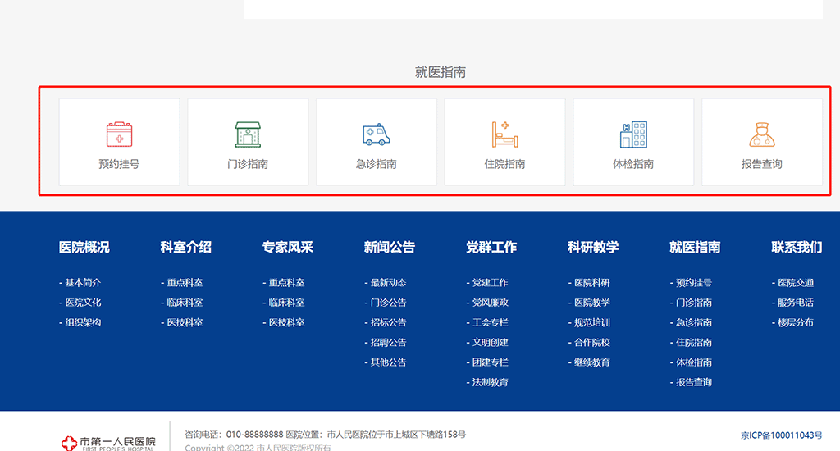Click the 京ICP备100011043号 registration link

pyautogui.click(x=781, y=435)
